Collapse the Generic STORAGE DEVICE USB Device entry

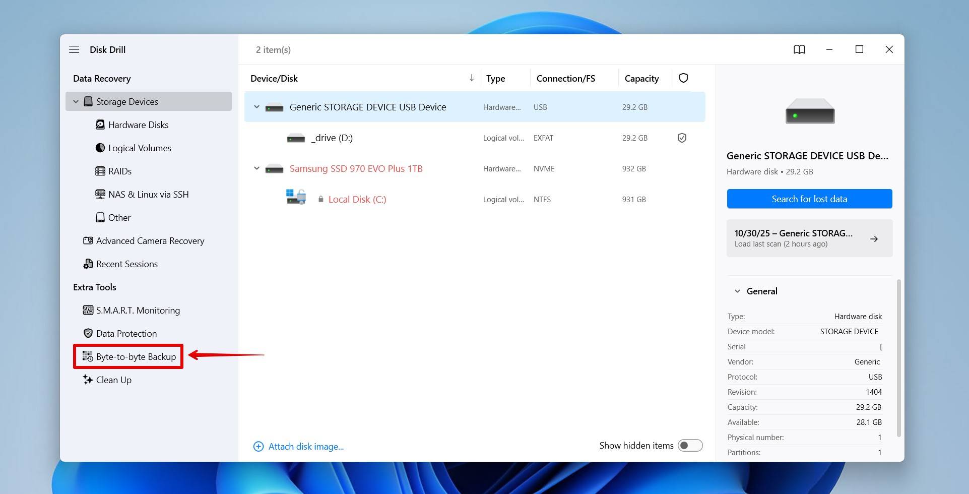[256, 106]
